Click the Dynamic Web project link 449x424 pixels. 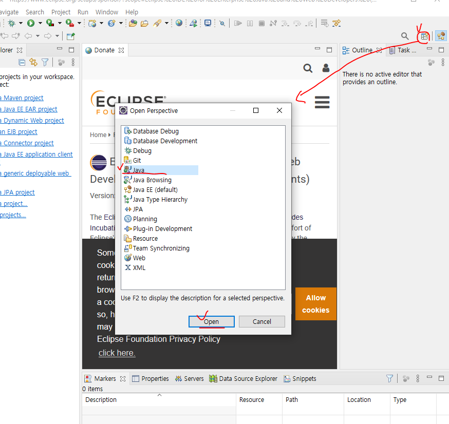coord(32,121)
